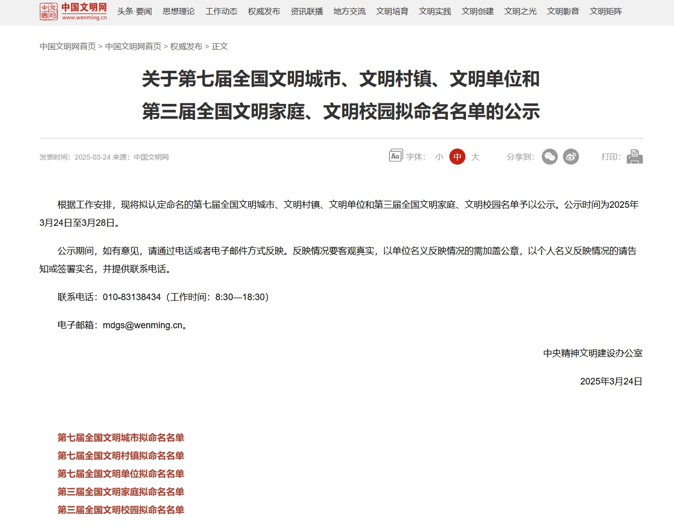Open 第三届全国文明家庭拟命名名单 link
This screenshot has height=532, width=674.
tap(121, 492)
